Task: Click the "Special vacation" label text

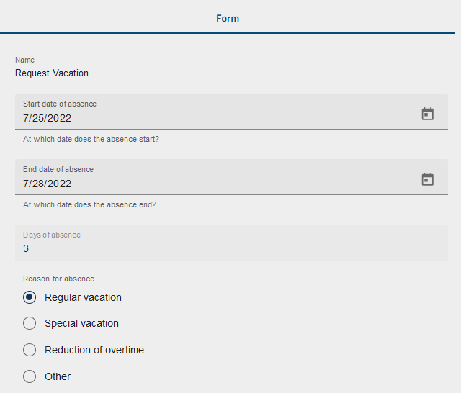Action: click(81, 323)
